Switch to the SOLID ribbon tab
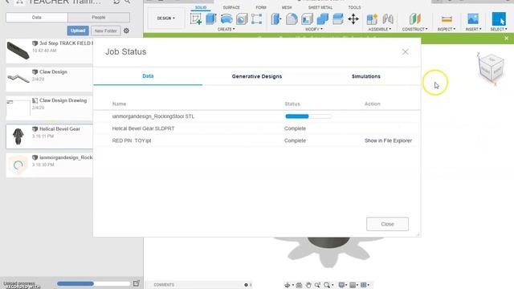This screenshot has width=514, height=289. pos(201,7)
